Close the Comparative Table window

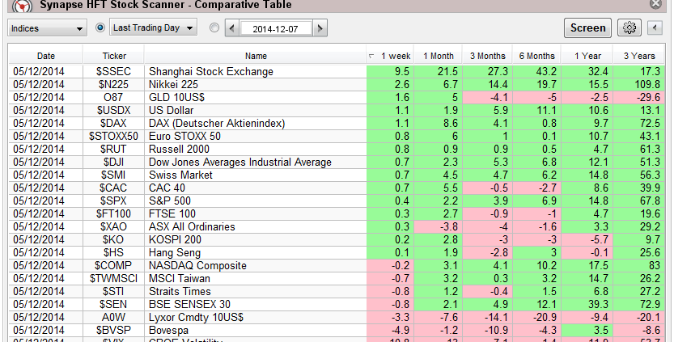click(x=655, y=4)
